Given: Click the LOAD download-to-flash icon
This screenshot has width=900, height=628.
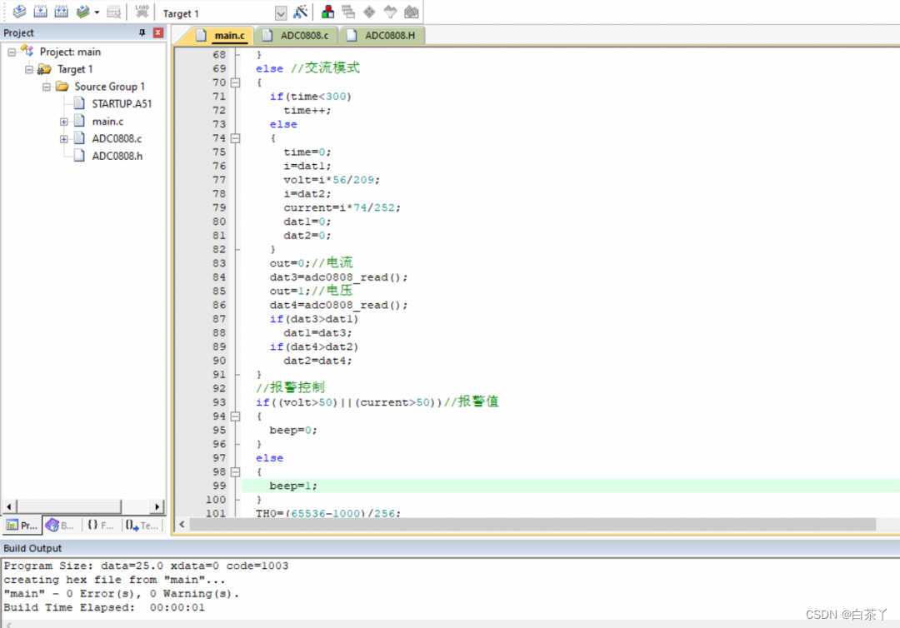Looking at the screenshot, I should click(x=142, y=12).
